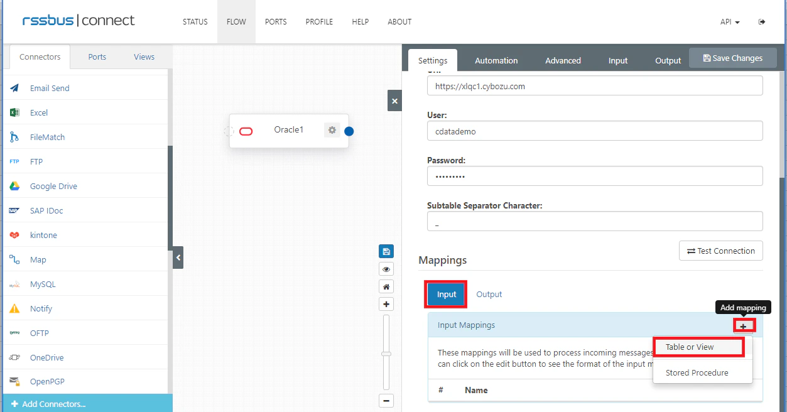The width and height of the screenshot is (787, 412).
Task: Click the Test Connection button
Action: (721, 251)
